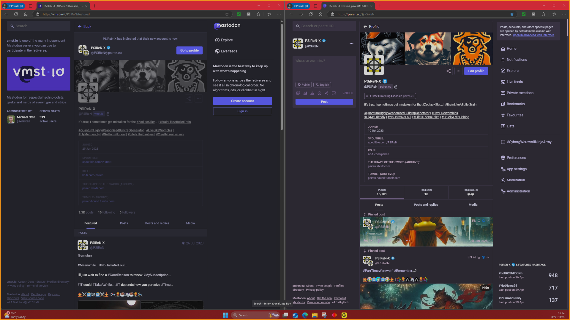Click Search field on vmst.io page
This screenshot has width=570, height=320.
point(39,26)
